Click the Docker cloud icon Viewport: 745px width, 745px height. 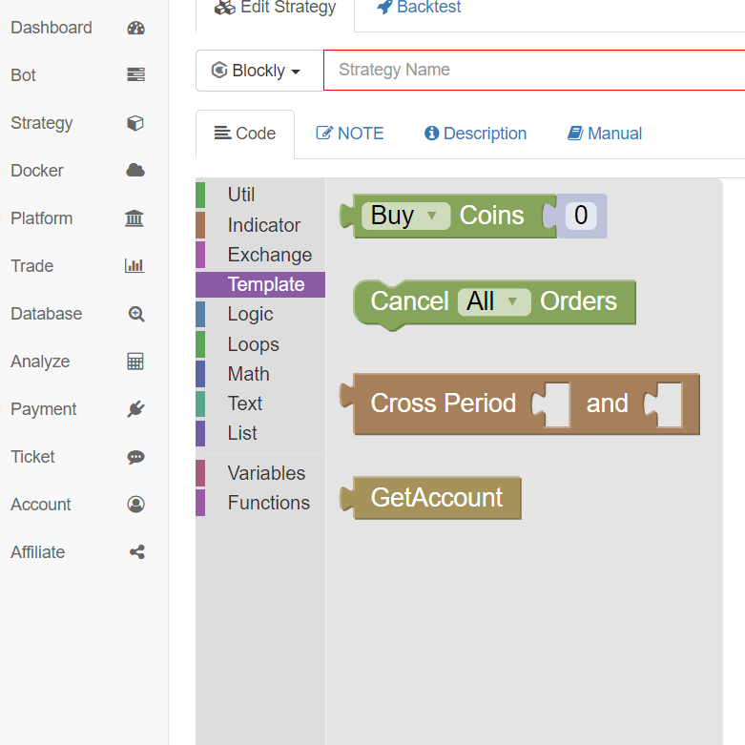tap(135, 171)
